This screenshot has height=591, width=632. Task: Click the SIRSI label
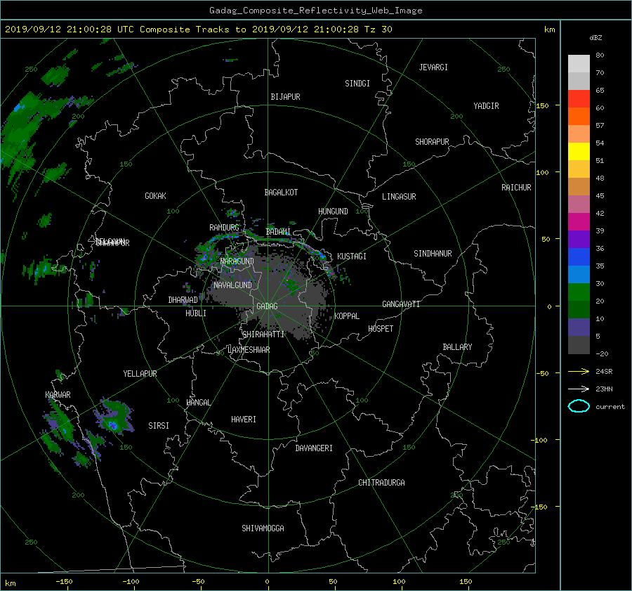[x=159, y=426]
